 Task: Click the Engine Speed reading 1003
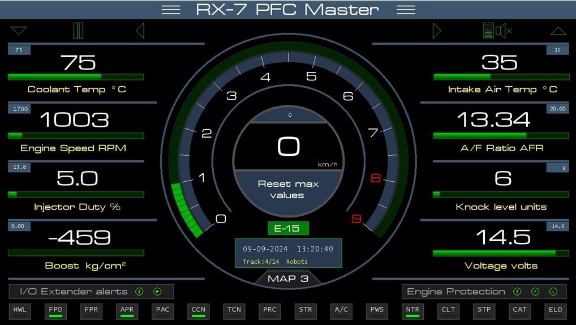[x=75, y=120]
